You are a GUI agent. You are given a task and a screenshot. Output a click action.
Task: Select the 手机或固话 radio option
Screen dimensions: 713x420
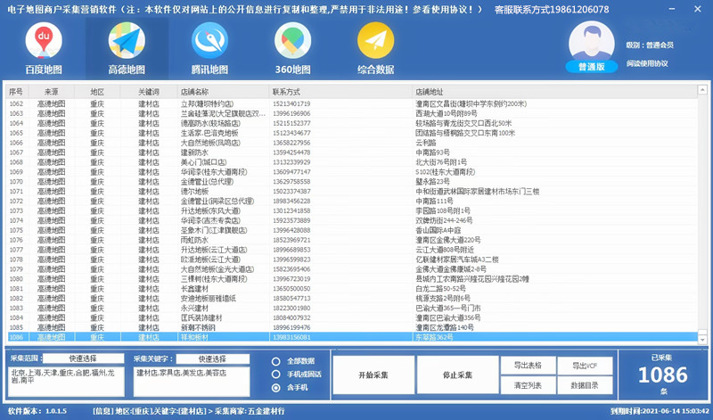tap(277, 375)
